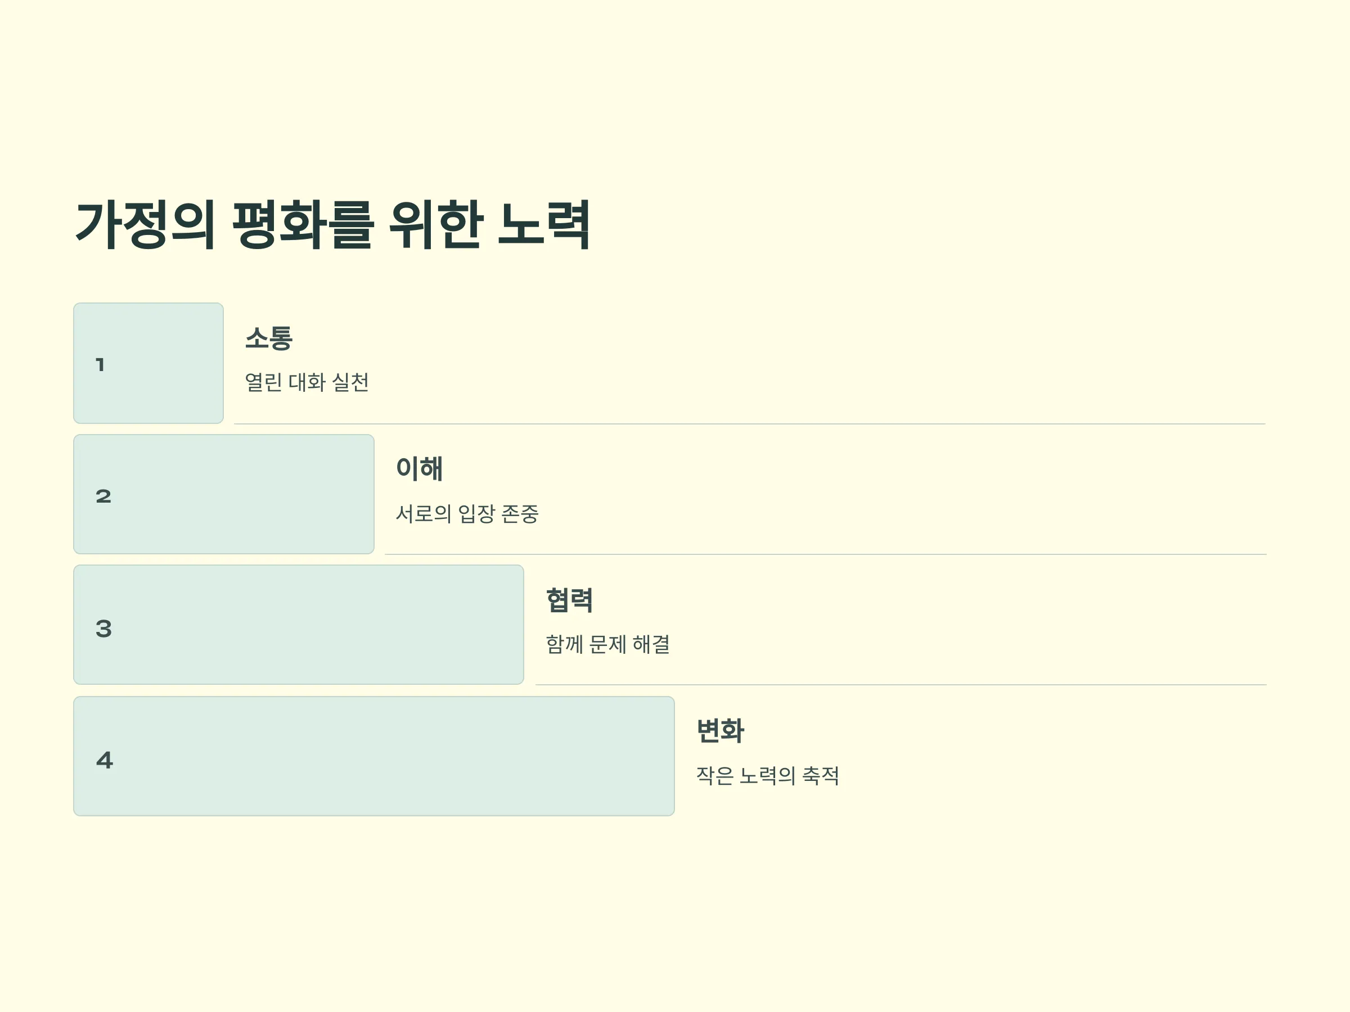
Task: Click the number 2 in second box
Action: (x=103, y=496)
